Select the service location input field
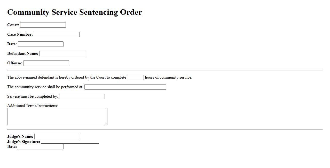This screenshot has width=330, height=168. (125, 87)
